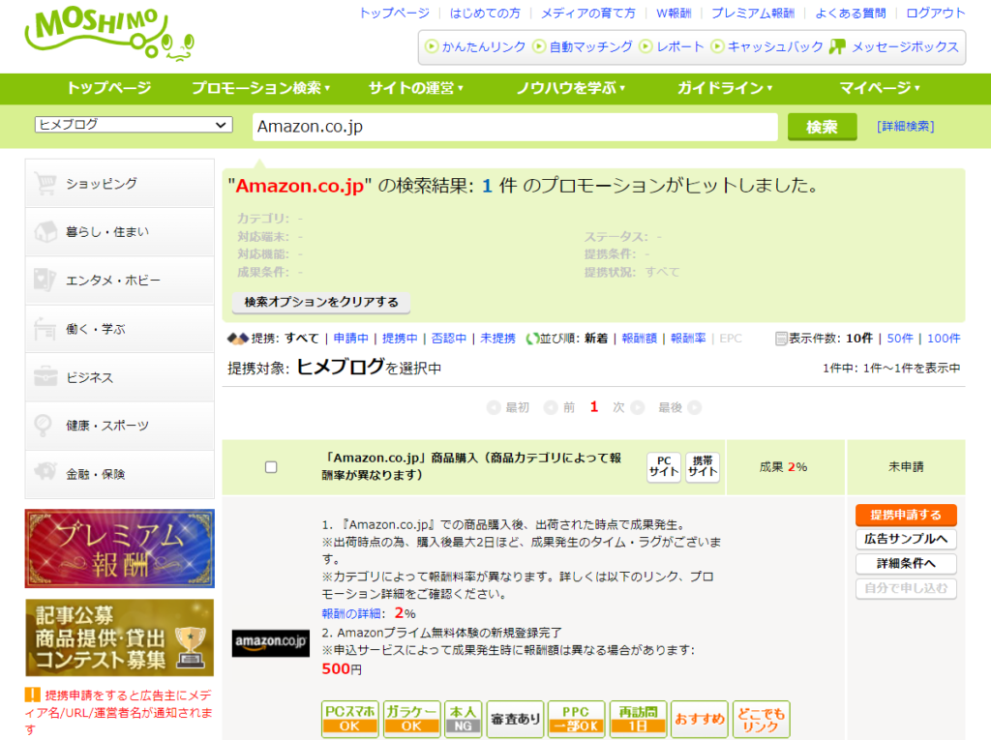Click the おすすめ badge
Viewport: 991px width, 740px height.
[700, 719]
